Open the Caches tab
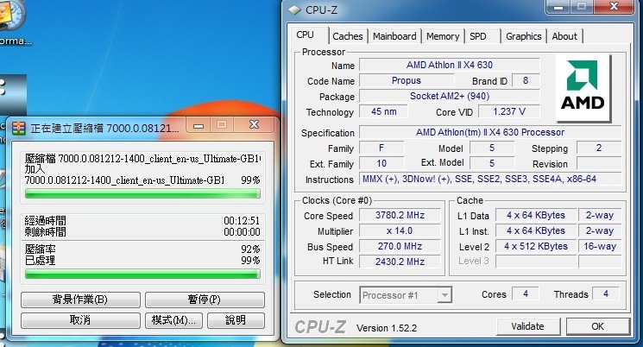 click(x=348, y=36)
